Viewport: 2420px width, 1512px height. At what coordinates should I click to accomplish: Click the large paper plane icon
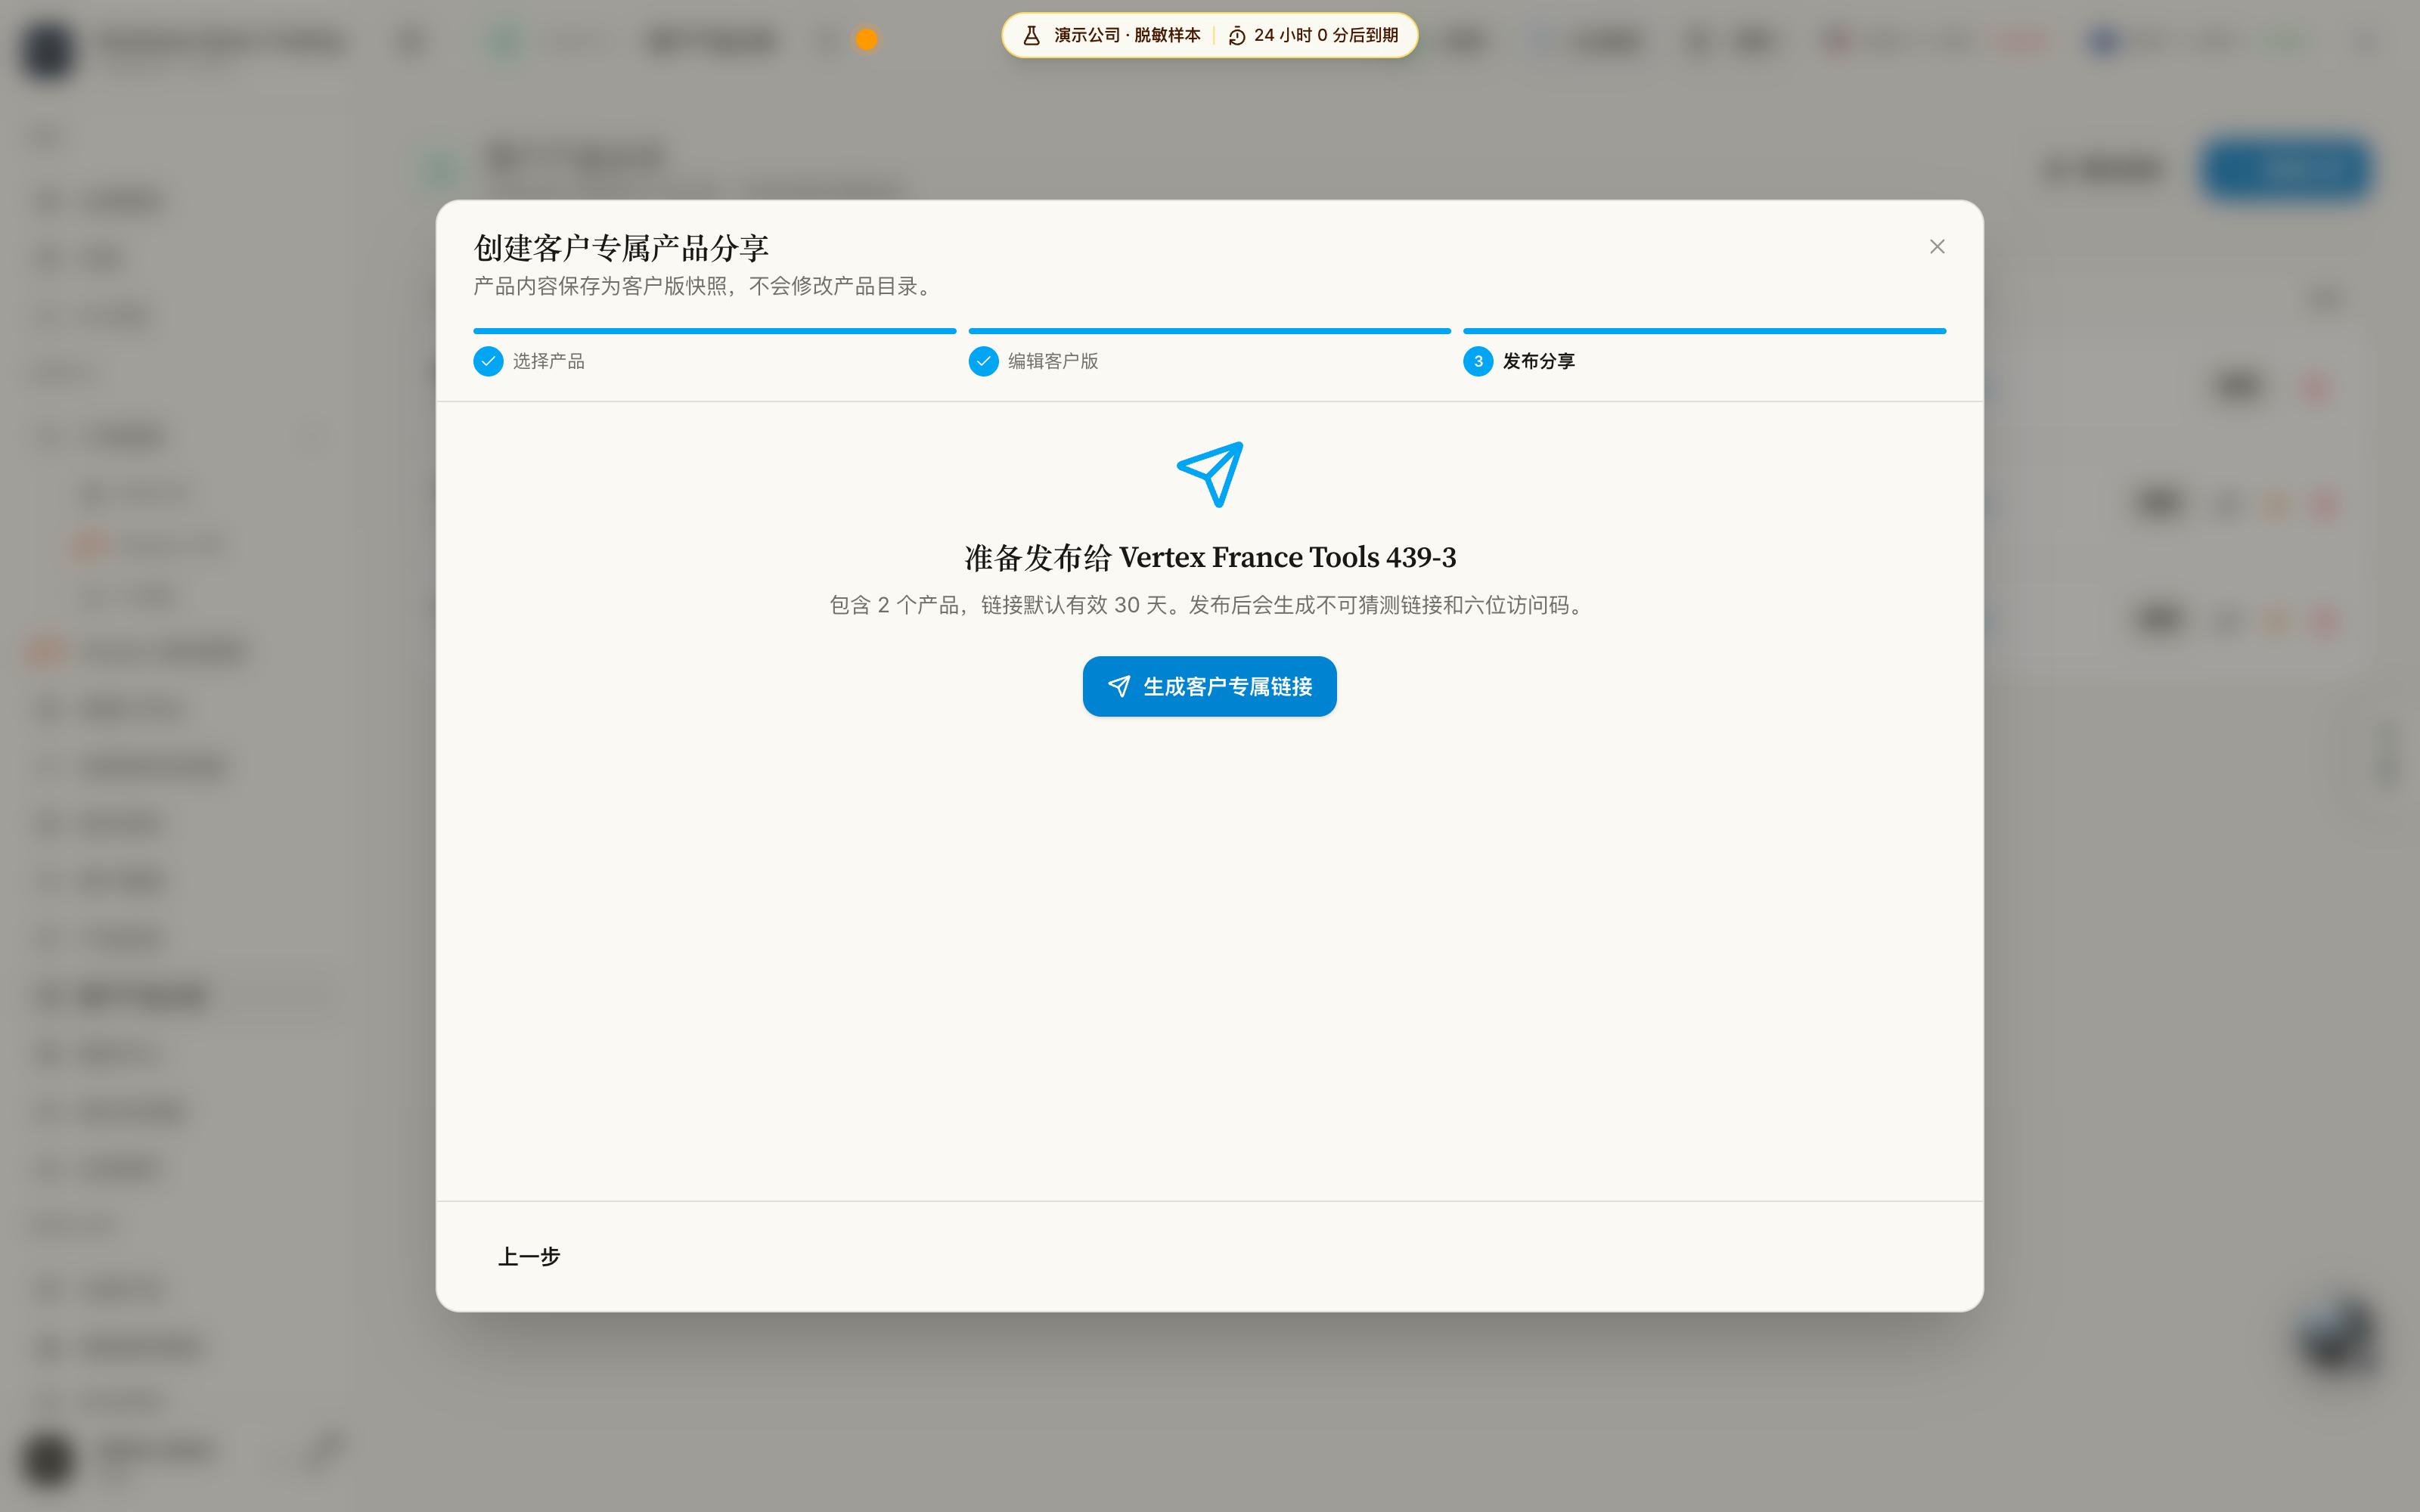pyautogui.click(x=1210, y=474)
